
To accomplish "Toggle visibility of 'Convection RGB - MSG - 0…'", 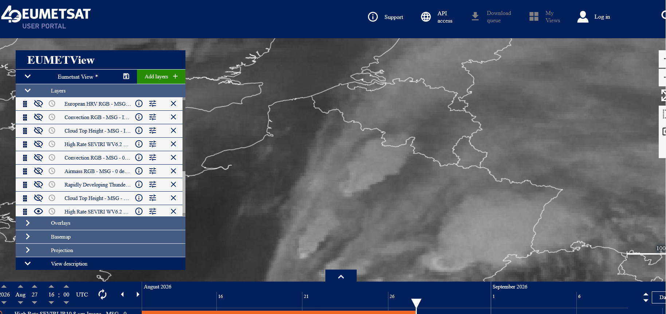I will coord(38,157).
